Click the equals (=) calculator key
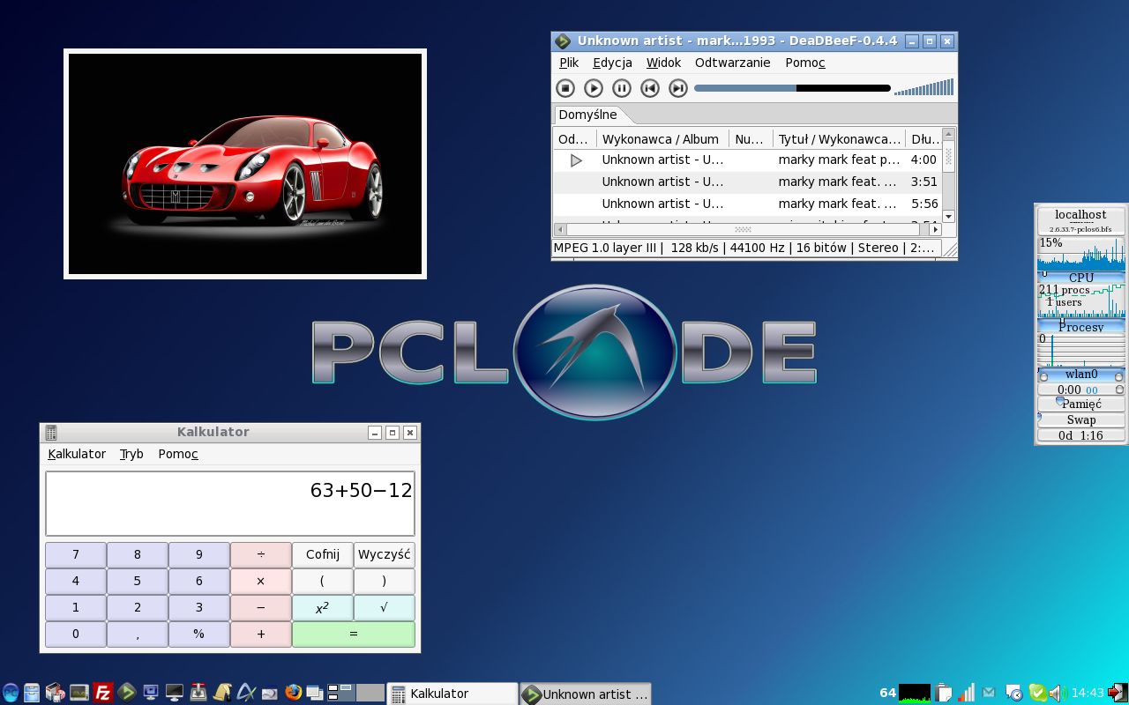 coord(354,634)
